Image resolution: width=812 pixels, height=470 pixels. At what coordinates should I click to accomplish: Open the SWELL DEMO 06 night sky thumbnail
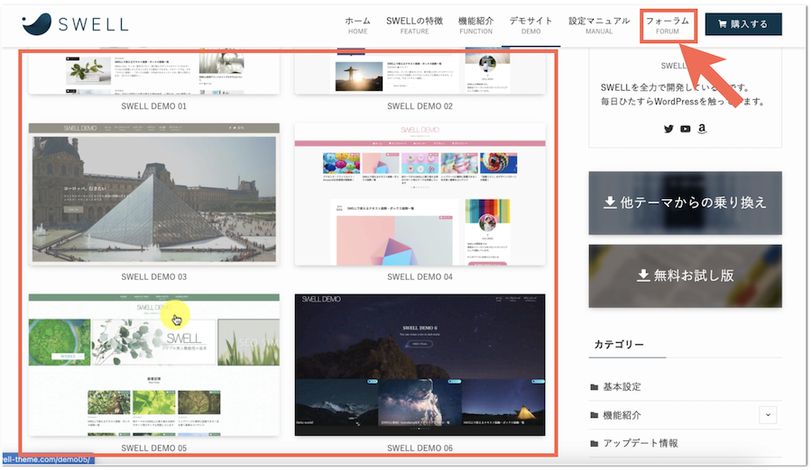point(420,366)
